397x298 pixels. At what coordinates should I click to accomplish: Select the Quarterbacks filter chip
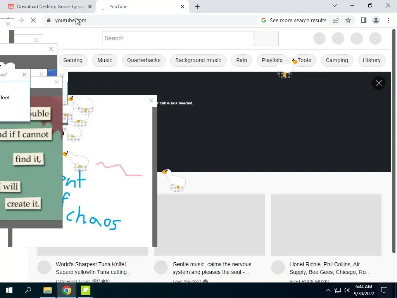pos(144,60)
